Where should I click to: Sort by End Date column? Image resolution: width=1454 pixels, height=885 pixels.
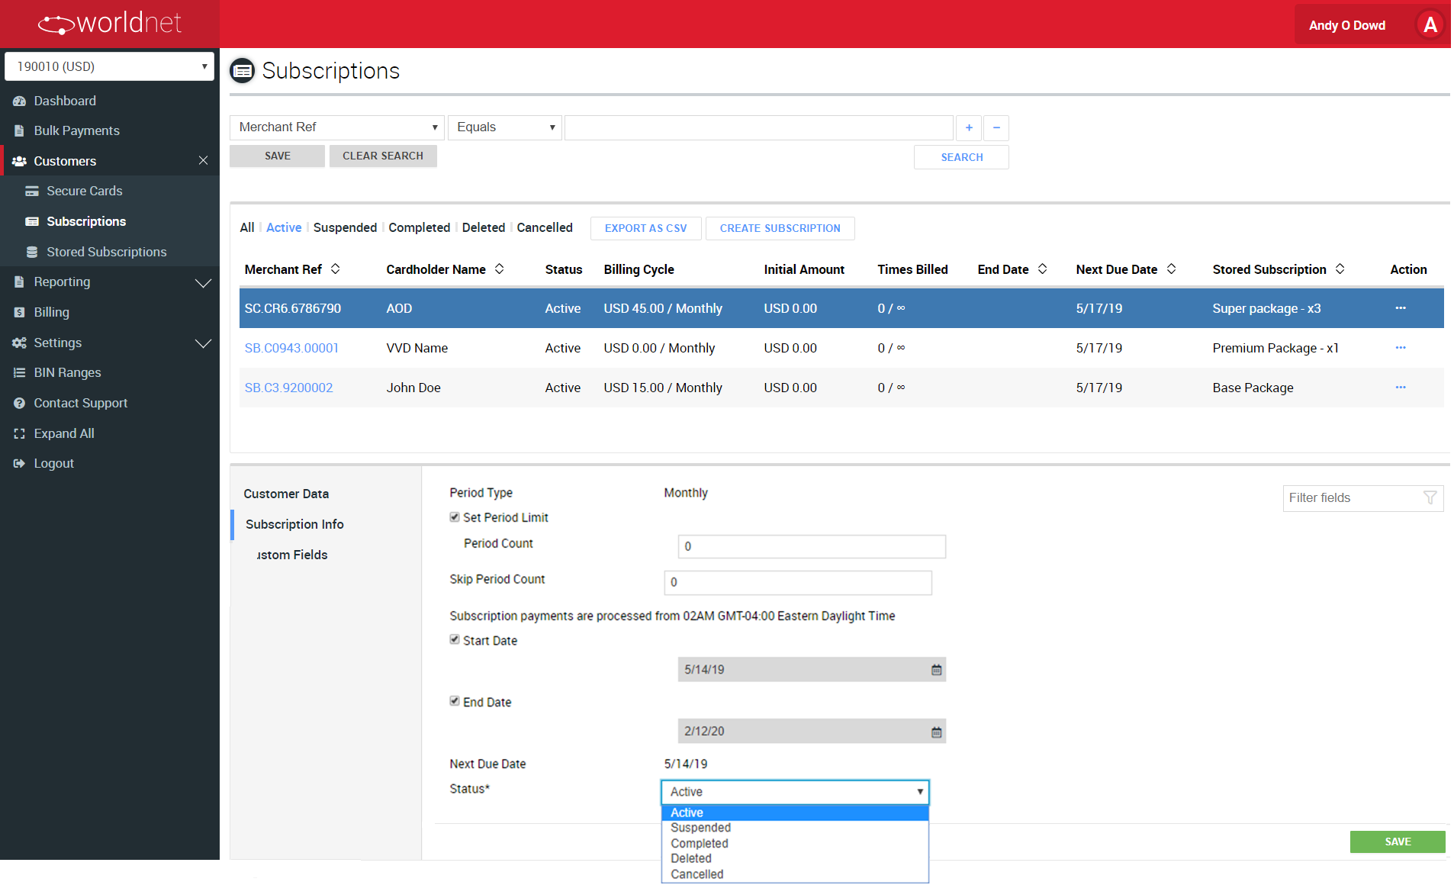point(1043,269)
